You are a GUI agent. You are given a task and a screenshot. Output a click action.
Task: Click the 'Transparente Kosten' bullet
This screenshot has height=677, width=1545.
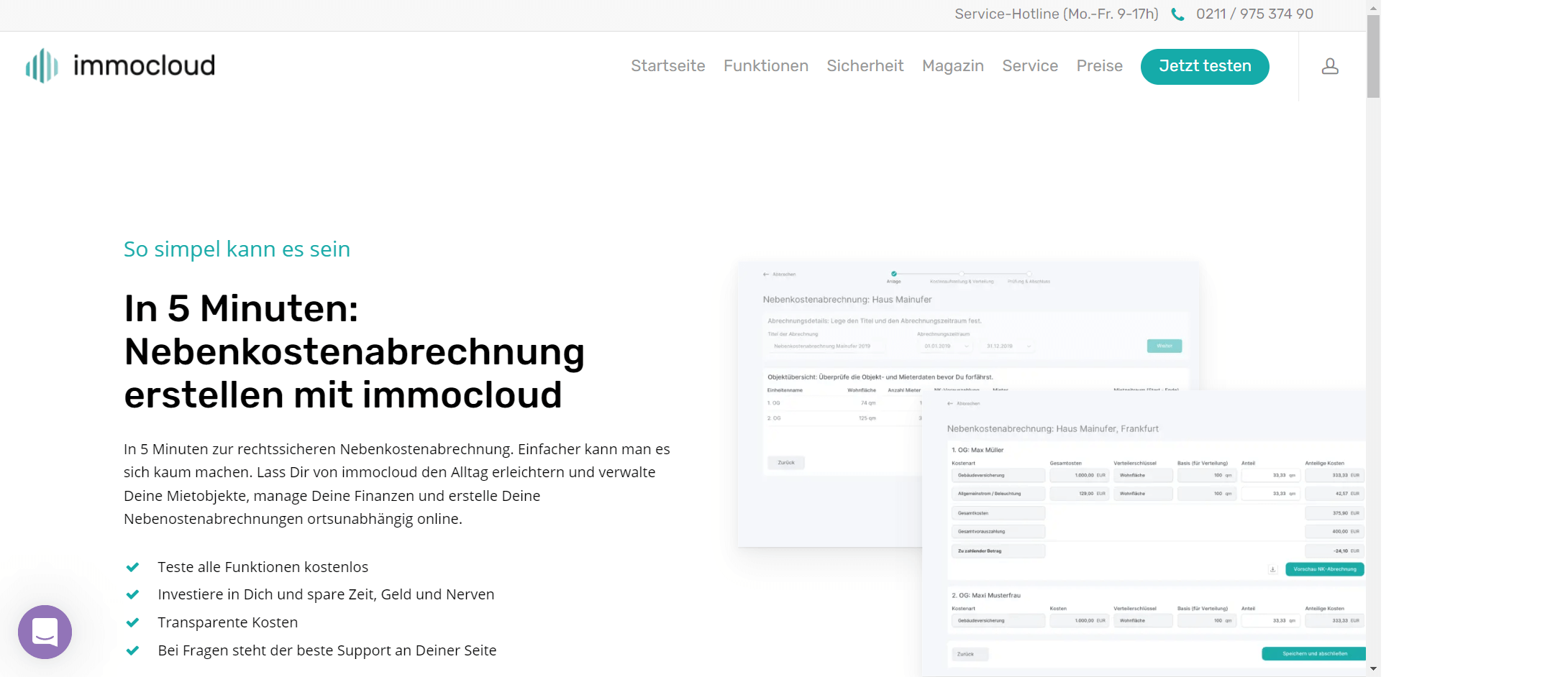tap(227, 622)
